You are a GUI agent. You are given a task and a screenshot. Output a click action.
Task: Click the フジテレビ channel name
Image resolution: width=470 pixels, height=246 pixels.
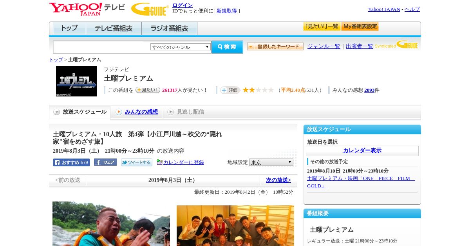(116, 70)
